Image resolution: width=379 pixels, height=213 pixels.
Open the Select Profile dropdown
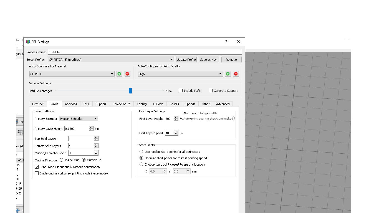pyautogui.click(x=111, y=59)
